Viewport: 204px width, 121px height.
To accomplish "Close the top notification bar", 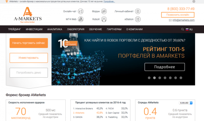I will click(194, 1).
